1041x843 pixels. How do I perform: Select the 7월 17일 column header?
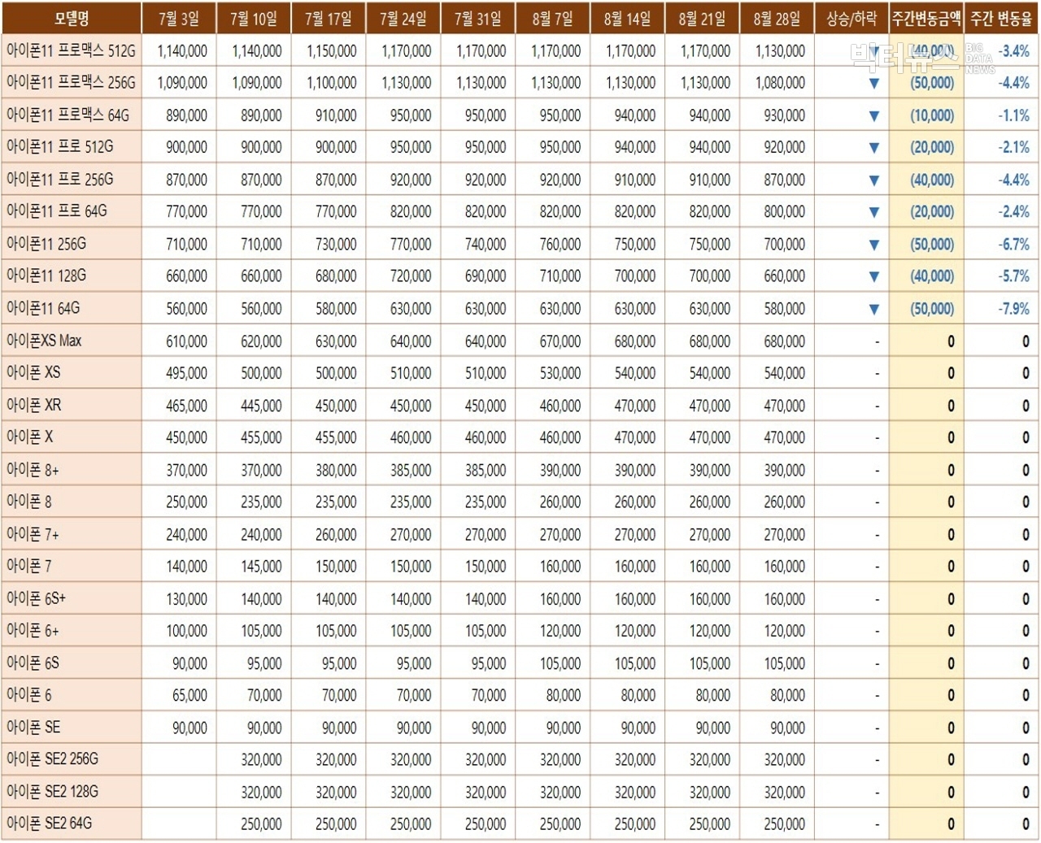[329, 18]
